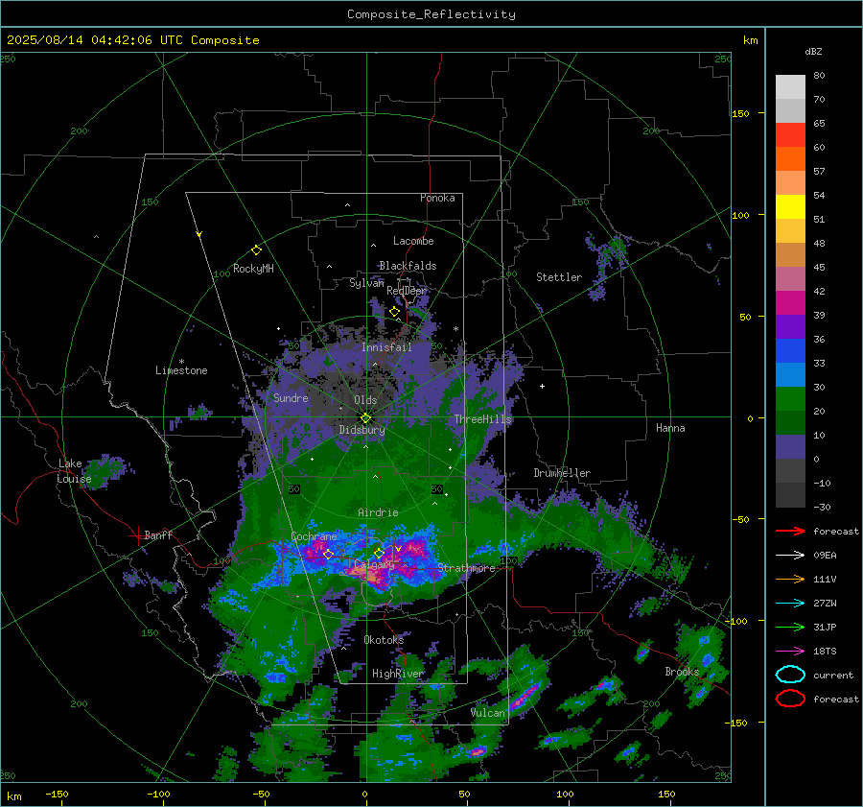863x807 pixels.
Task: Click the Lacombe city label
Action: click(x=413, y=241)
